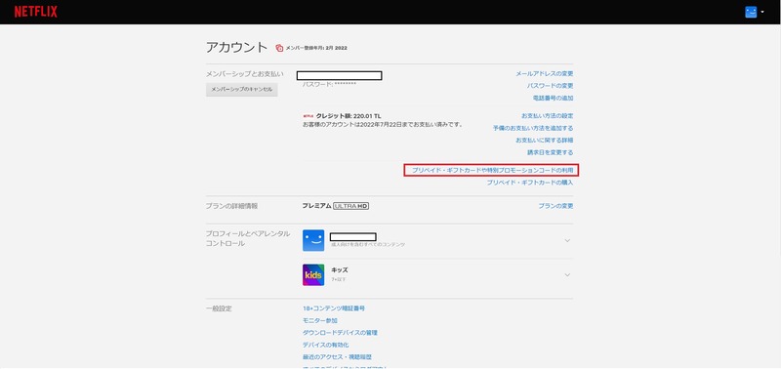Open お支払いに関する詳細 link
781x369 pixels.
(545, 141)
